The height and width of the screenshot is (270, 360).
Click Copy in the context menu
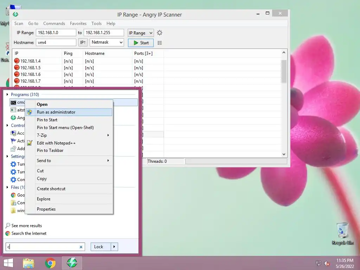point(69,179)
